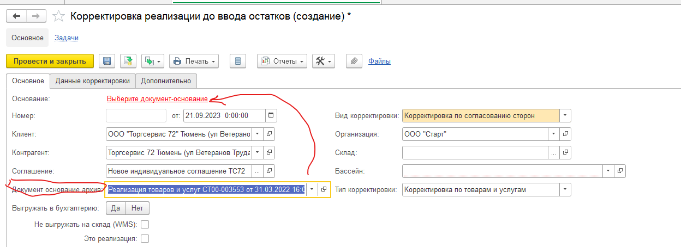Toggle the 'Это реализация' checkbox
This screenshot has width=681, height=247.
coord(145,238)
